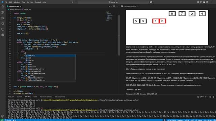Create a new terminal with plus icon
This screenshot has height=121, width=216.
[206, 97]
